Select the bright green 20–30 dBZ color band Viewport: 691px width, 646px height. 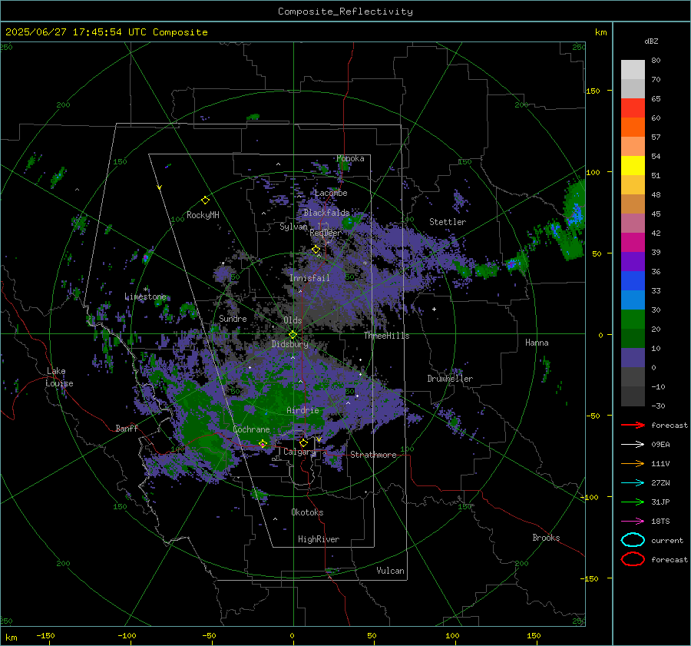[633, 320]
